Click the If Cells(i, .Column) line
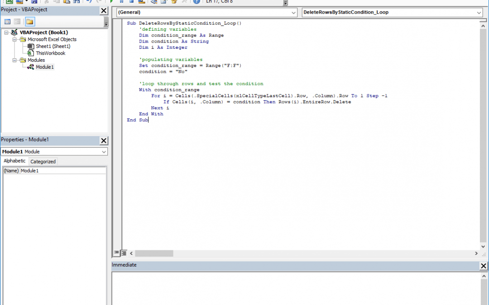489x305 pixels. click(257, 102)
